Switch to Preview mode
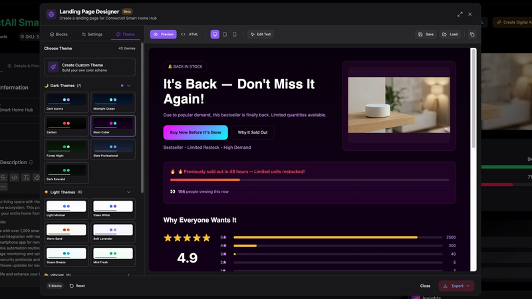The width and height of the screenshot is (532, 299). click(x=163, y=35)
